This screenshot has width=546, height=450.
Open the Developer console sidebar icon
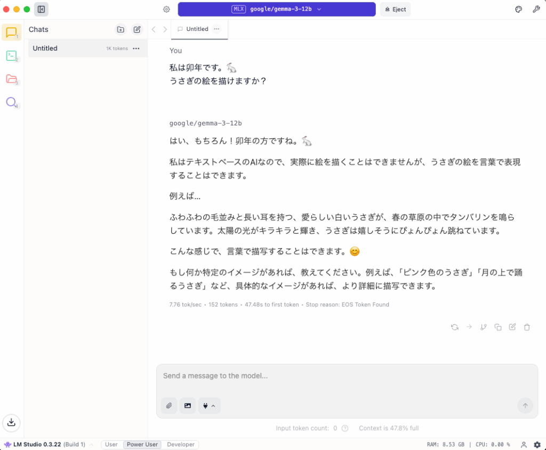click(11, 56)
